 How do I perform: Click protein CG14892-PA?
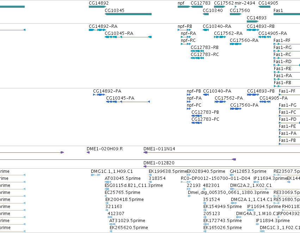(99, 95)
